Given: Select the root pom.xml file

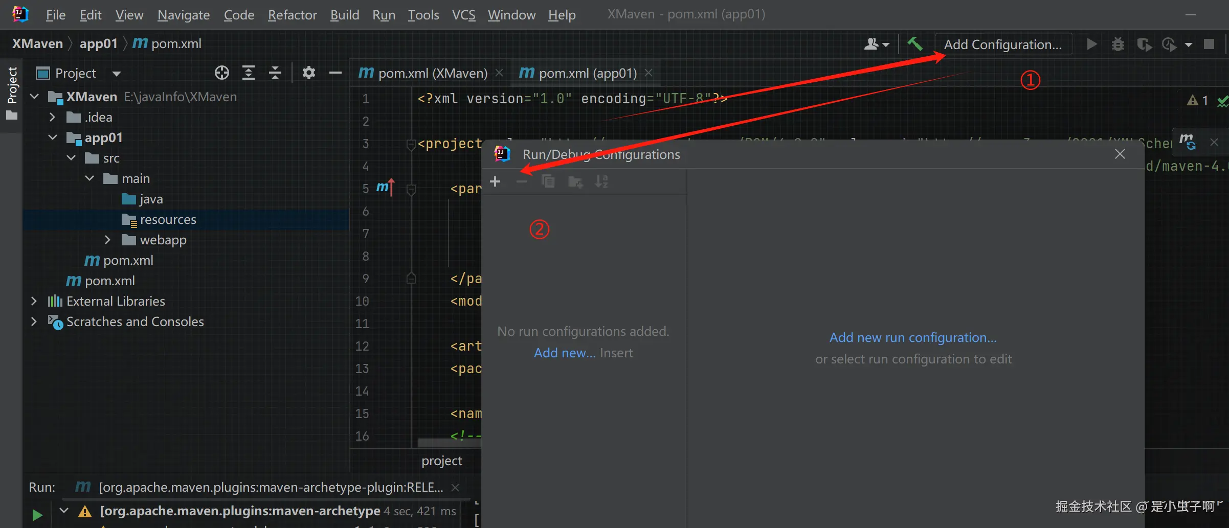Looking at the screenshot, I should point(101,281).
